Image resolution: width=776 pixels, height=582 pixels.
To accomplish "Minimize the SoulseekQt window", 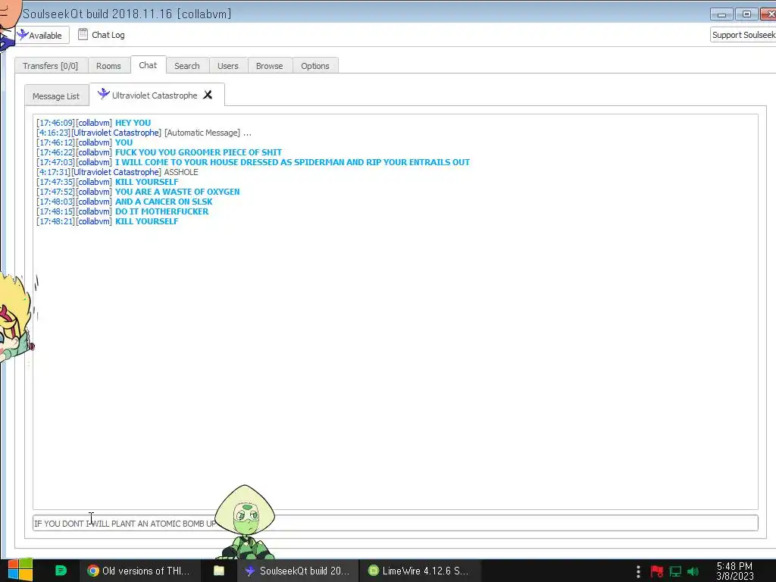I will coord(721,14).
